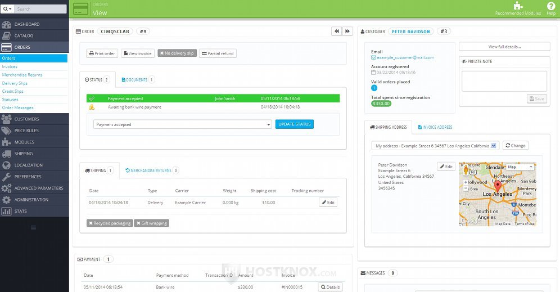Go to previous order arrow
This screenshot has height=292, width=560.
coord(336,32)
